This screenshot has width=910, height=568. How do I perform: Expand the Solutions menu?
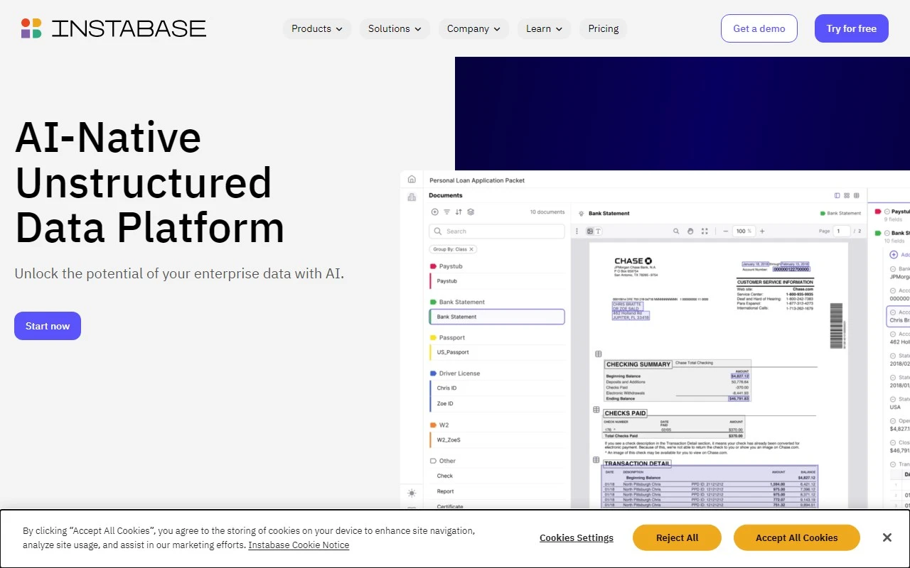[x=395, y=28]
